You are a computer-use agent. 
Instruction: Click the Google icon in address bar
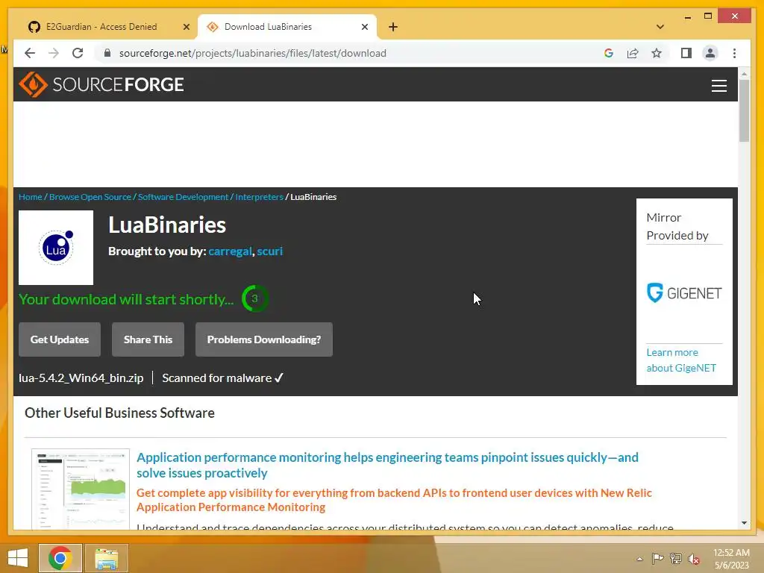click(609, 53)
